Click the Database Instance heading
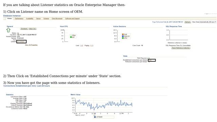This screenshot has width=217, height=122. (x=12, y=16)
